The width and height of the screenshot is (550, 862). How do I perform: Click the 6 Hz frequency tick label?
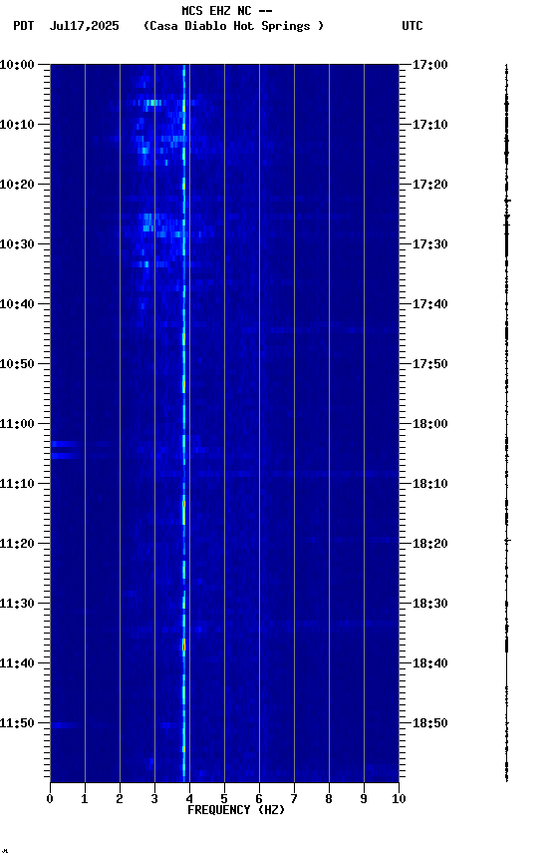tap(259, 799)
